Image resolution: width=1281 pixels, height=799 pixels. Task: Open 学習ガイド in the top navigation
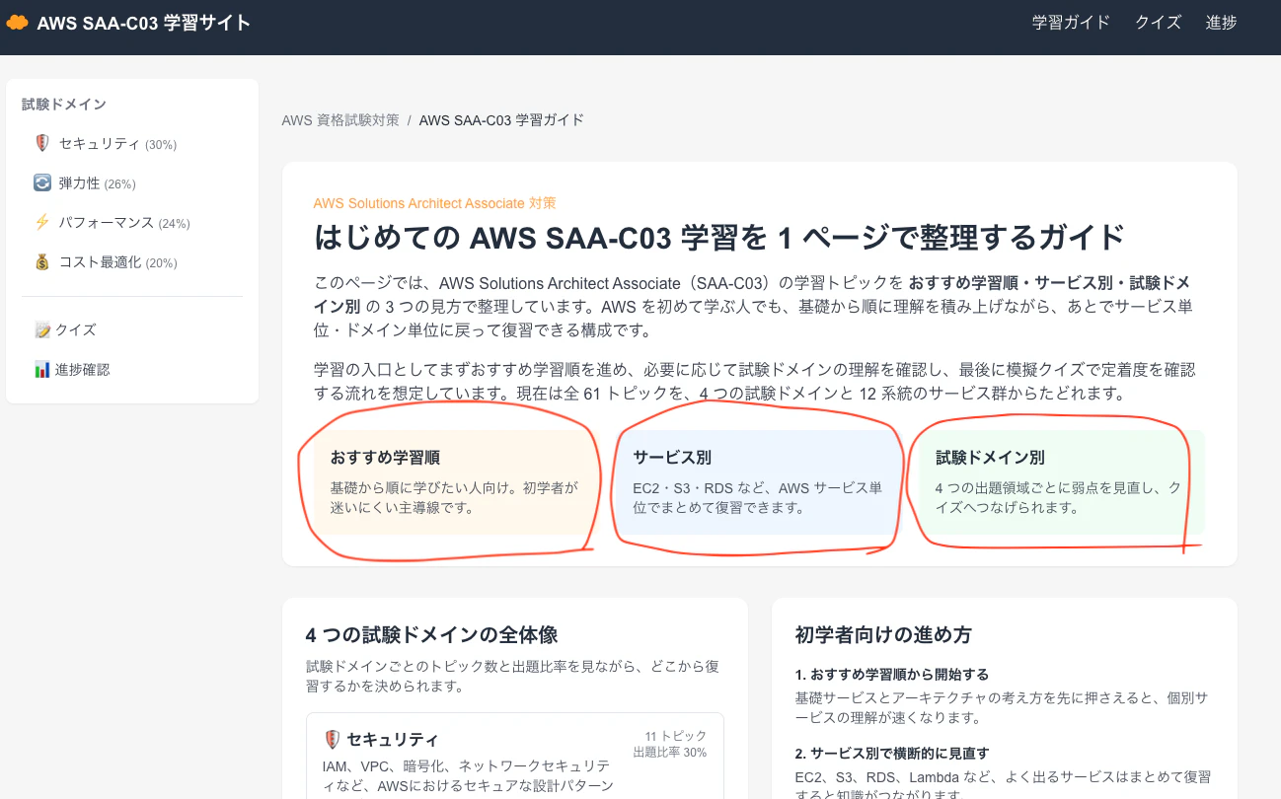pyautogui.click(x=1071, y=22)
